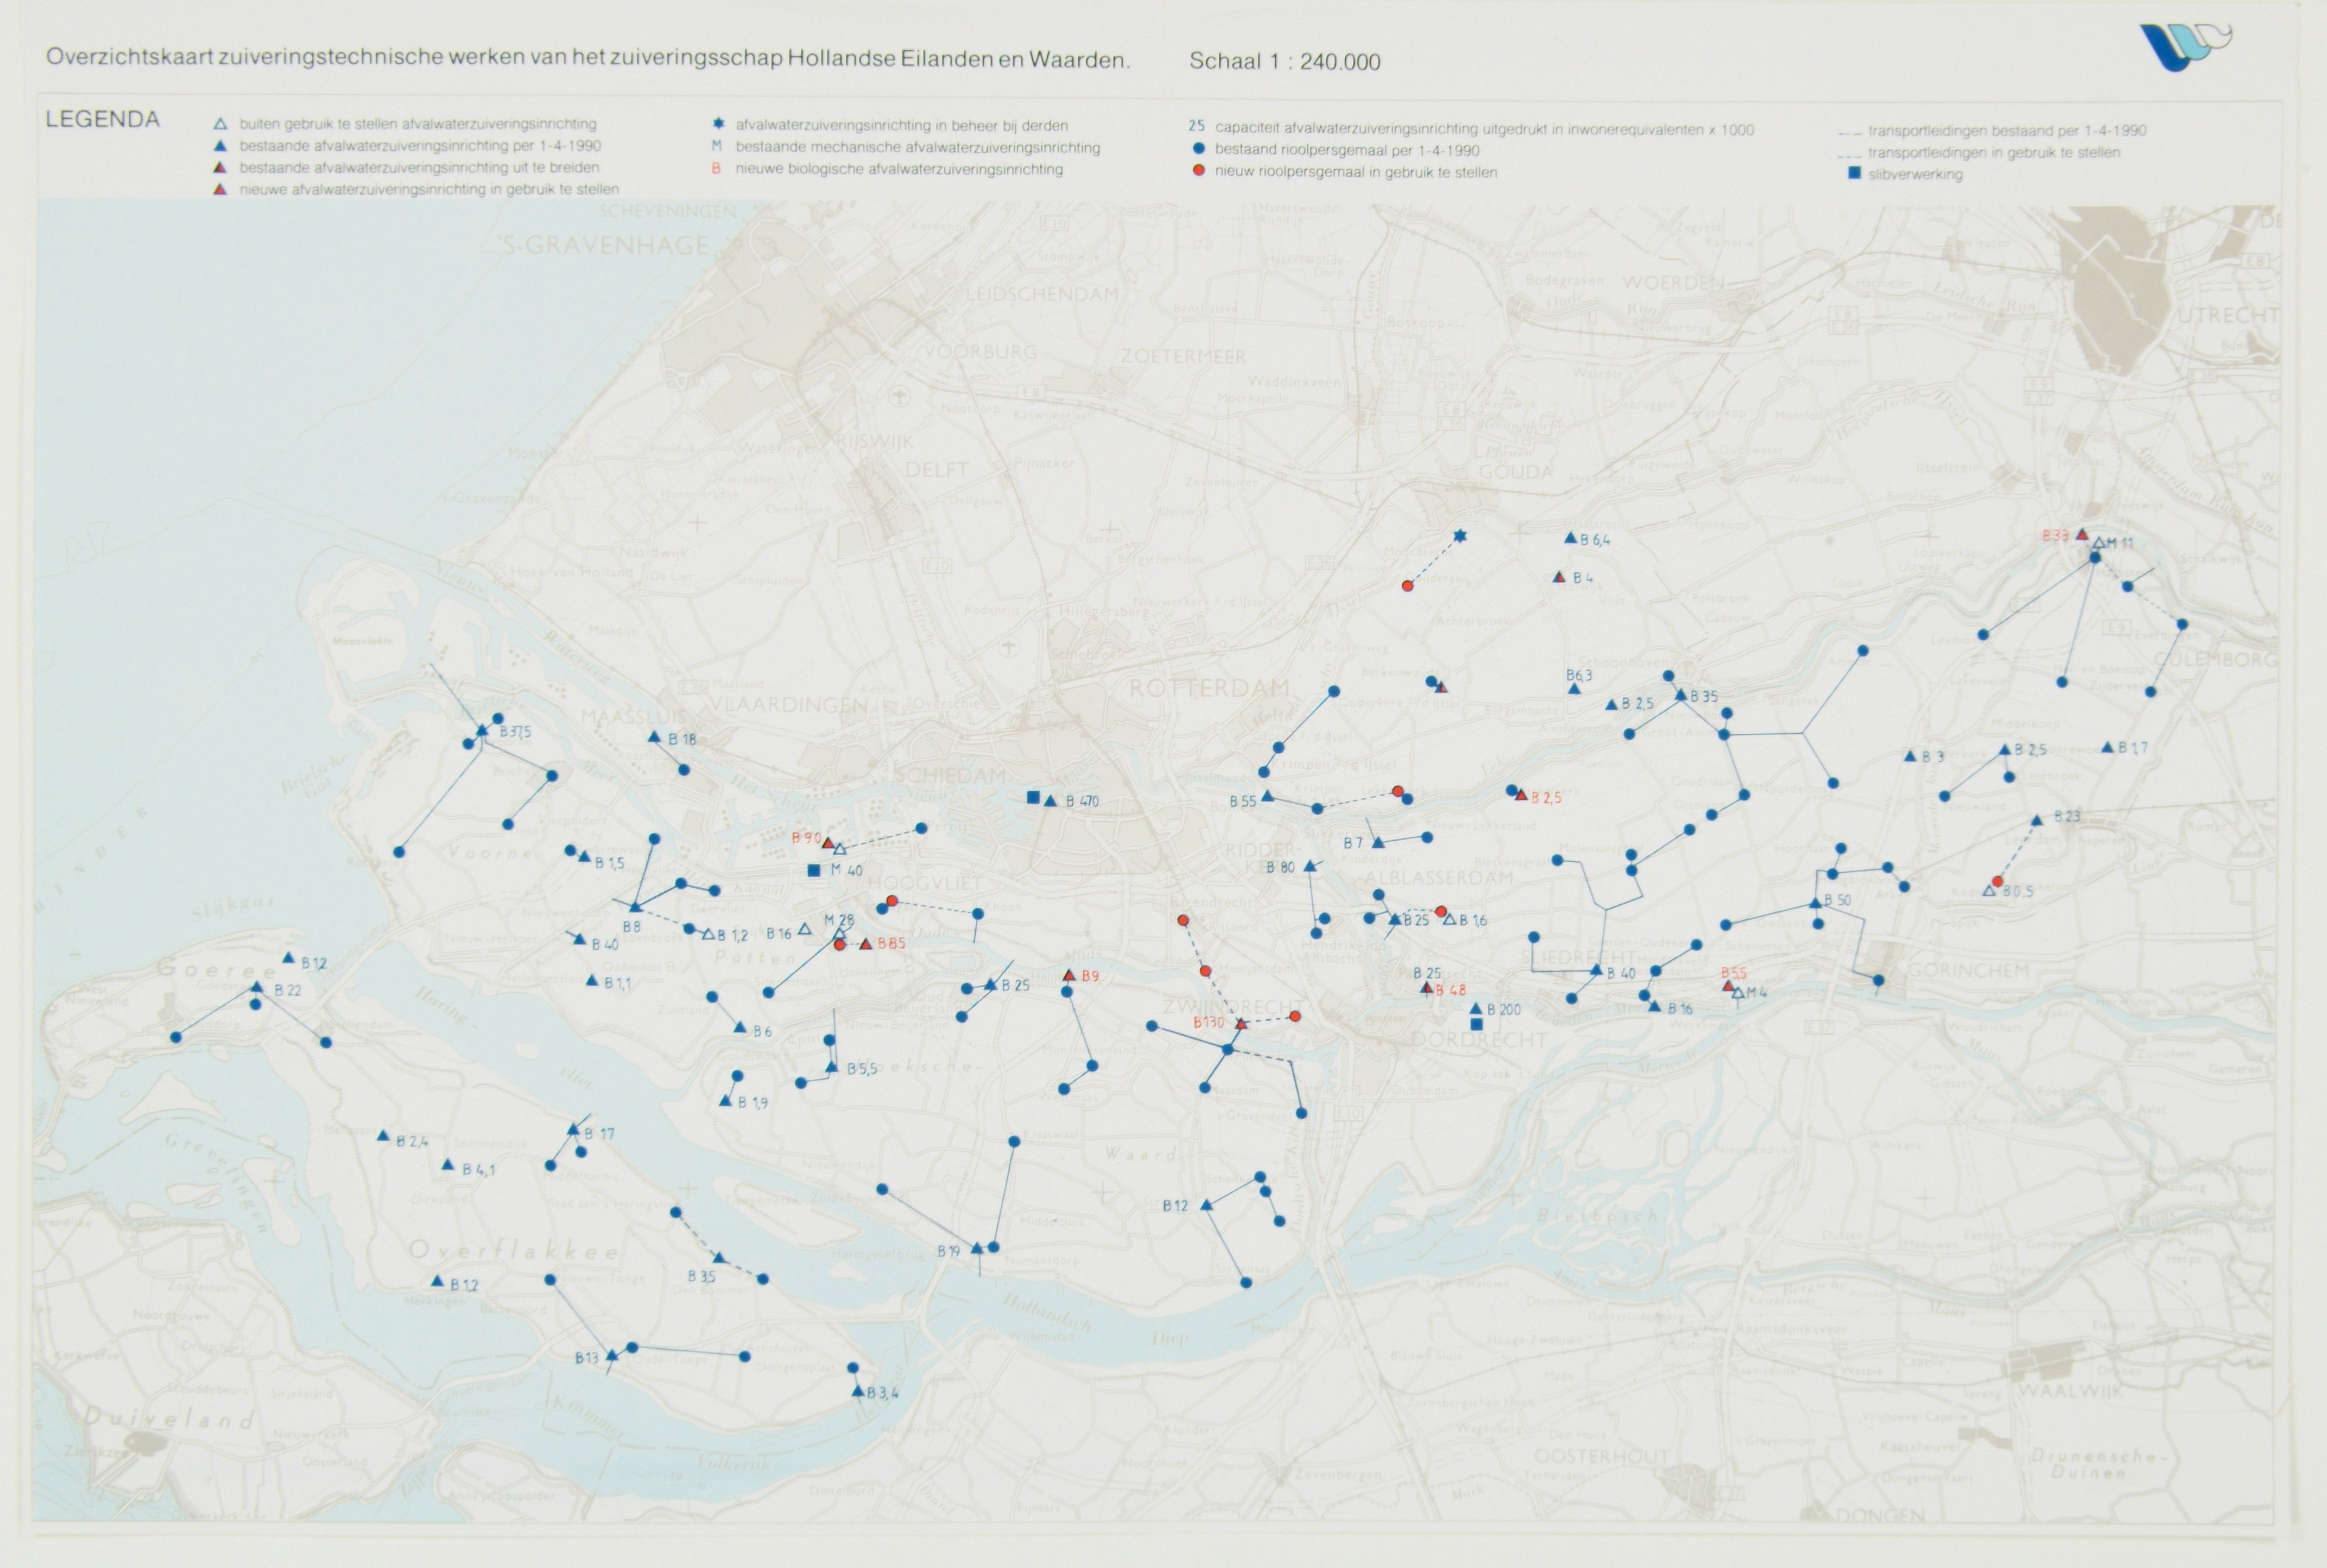Click the triangle marker labeled B13
The image size is (2327, 1568).
pos(612,1356)
